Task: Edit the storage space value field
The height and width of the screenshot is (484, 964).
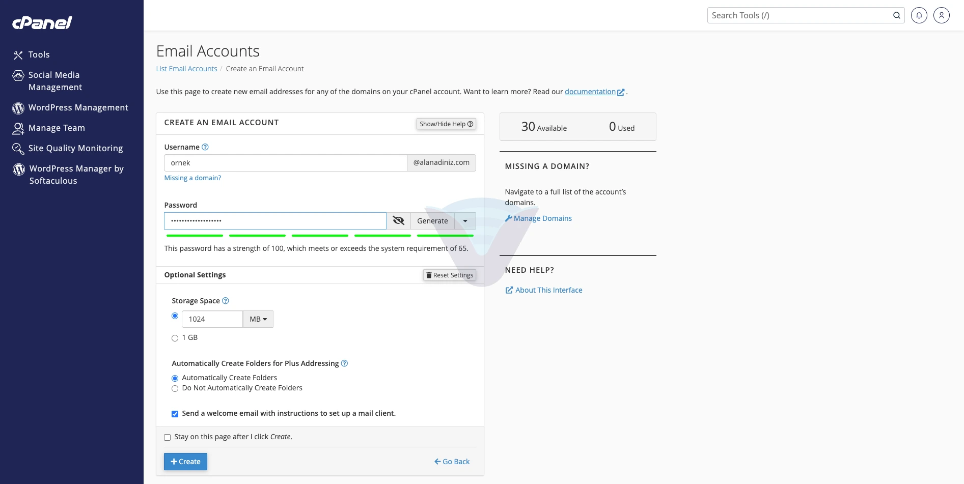Action: (212, 319)
